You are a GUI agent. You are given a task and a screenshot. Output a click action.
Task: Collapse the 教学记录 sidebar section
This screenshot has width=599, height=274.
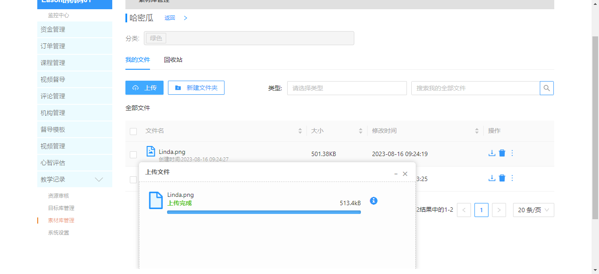[99, 179]
